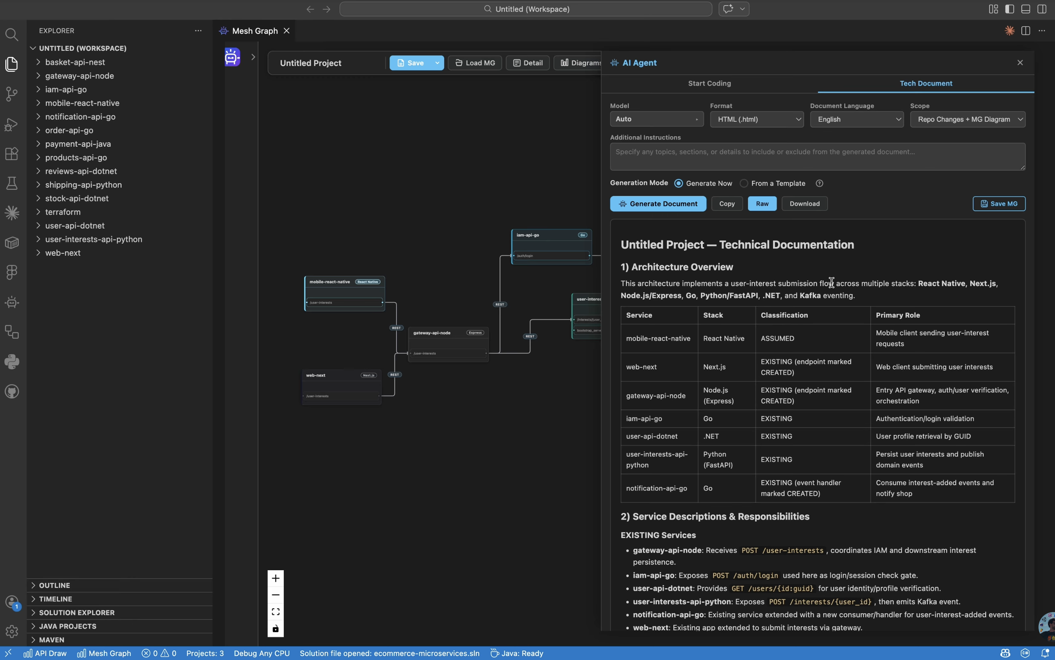Open the Python extension sidebar
The width and height of the screenshot is (1055, 660).
(x=12, y=362)
